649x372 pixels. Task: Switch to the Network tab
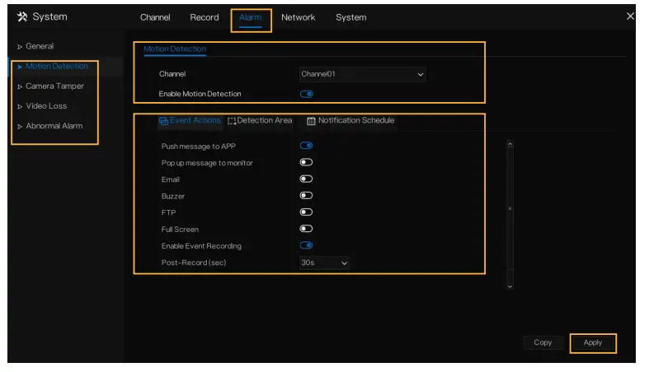(298, 17)
